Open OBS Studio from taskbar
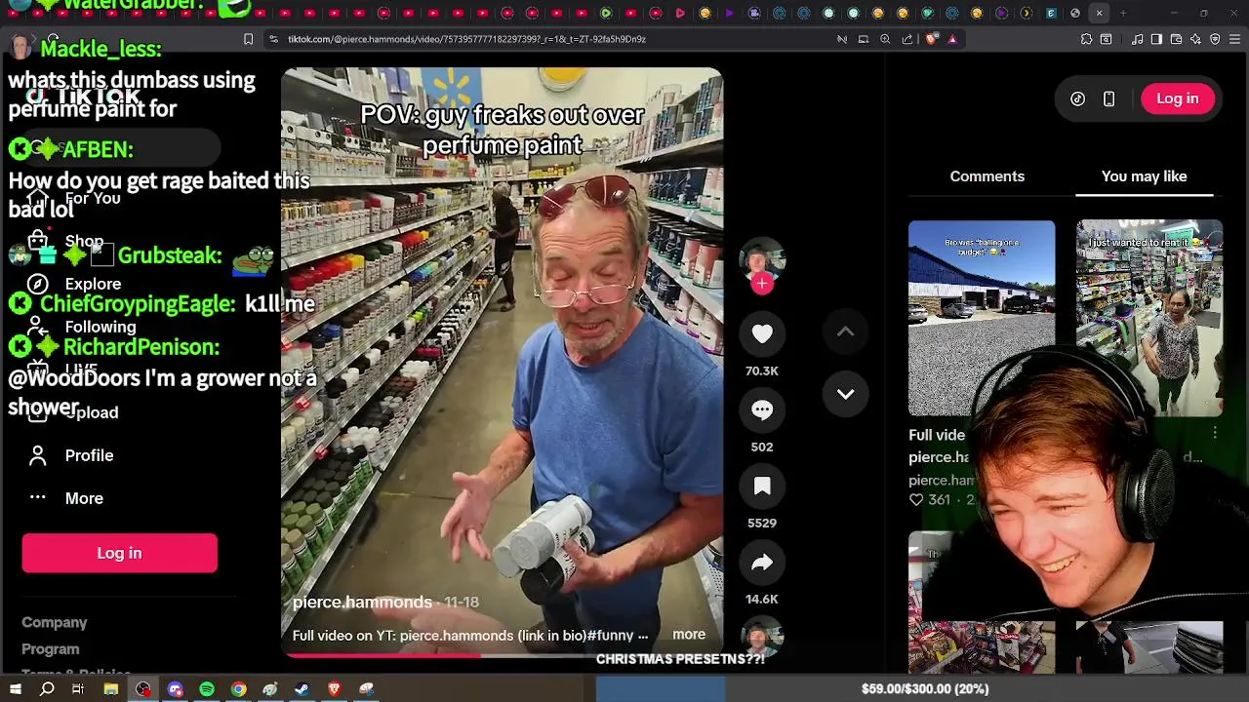 click(x=143, y=689)
